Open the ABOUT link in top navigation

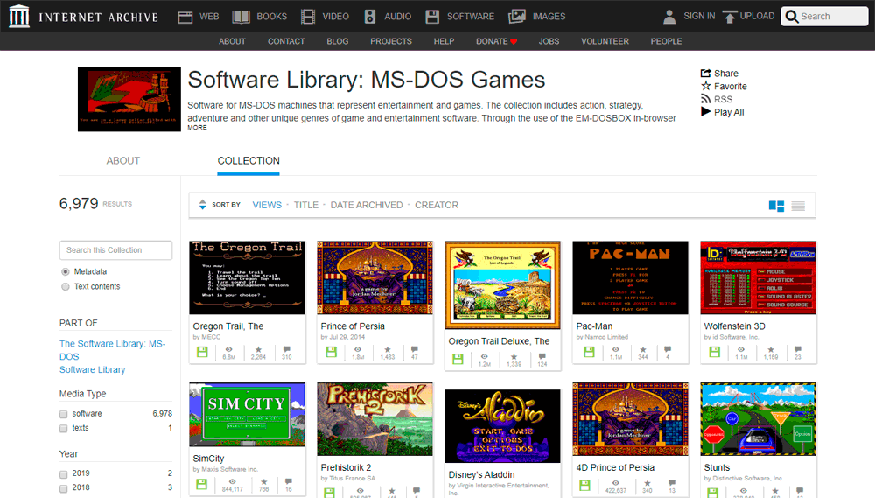[x=232, y=41]
